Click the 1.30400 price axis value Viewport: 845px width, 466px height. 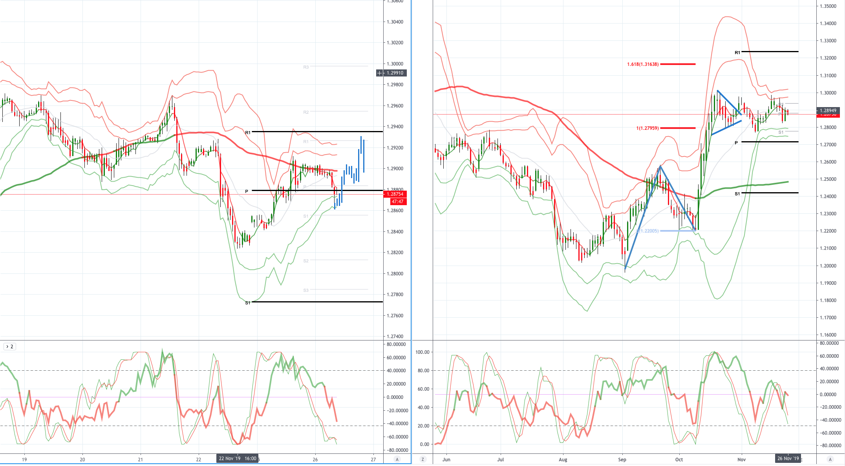pyautogui.click(x=395, y=22)
